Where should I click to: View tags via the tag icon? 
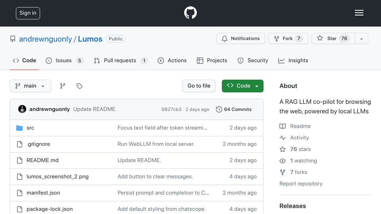click(x=79, y=86)
